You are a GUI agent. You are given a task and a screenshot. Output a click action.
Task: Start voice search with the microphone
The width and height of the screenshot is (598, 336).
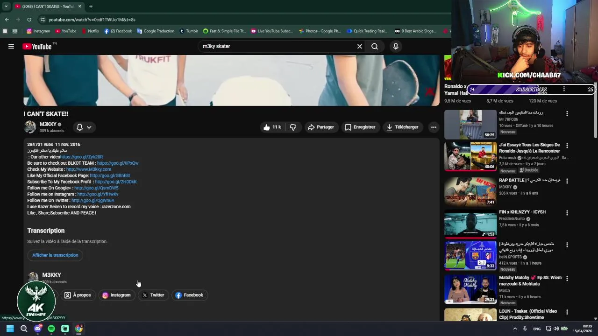pos(396,46)
